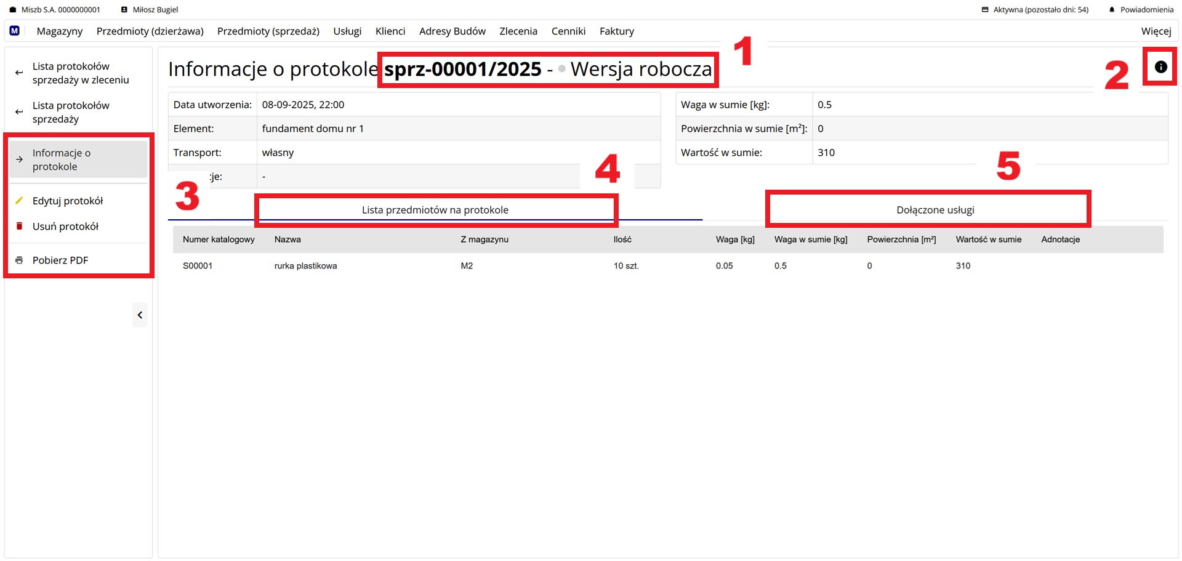This screenshot has height=561, width=1182.
Task: Open the Faktury menu item
Action: pos(616,31)
